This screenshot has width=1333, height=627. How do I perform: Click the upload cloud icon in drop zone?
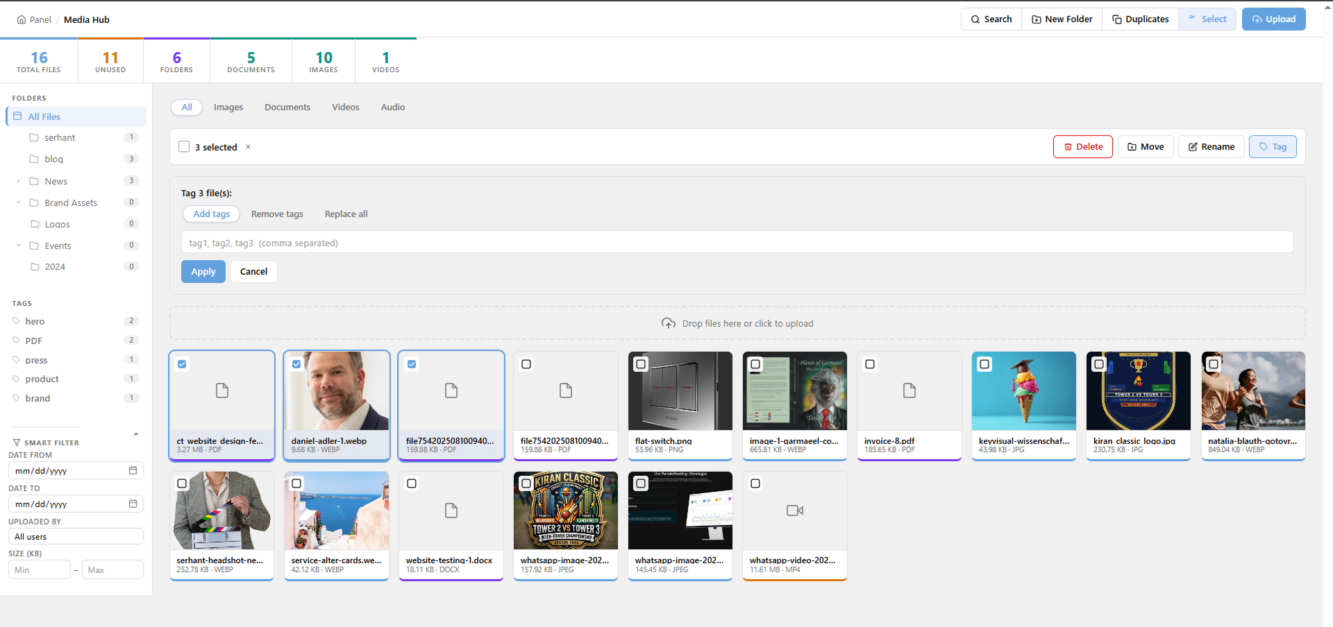669,323
